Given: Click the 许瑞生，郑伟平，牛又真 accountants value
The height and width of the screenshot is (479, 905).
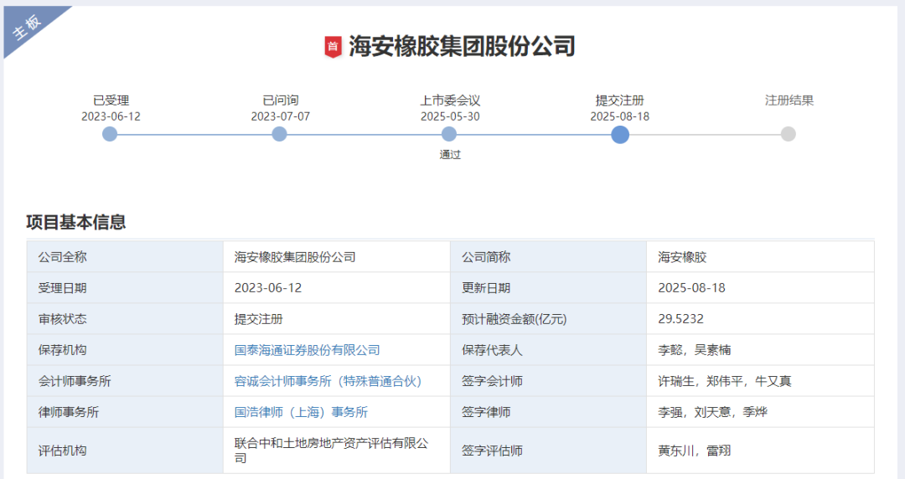Looking at the screenshot, I should tap(724, 382).
